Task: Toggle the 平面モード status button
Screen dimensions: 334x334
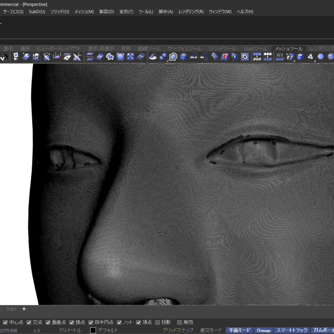Action: point(239,330)
